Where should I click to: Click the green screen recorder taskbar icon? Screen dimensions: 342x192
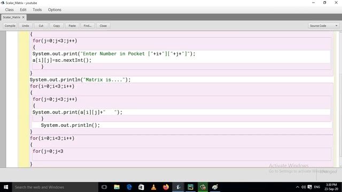tap(203, 187)
